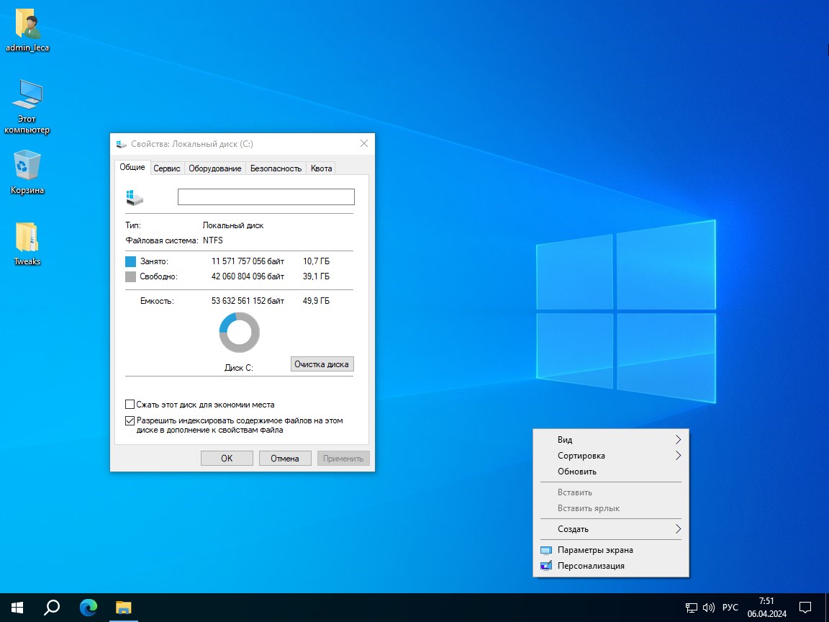The height and width of the screenshot is (622, 829).
Task: Open File Explorer from the taskbar
Action: (124, 607)
